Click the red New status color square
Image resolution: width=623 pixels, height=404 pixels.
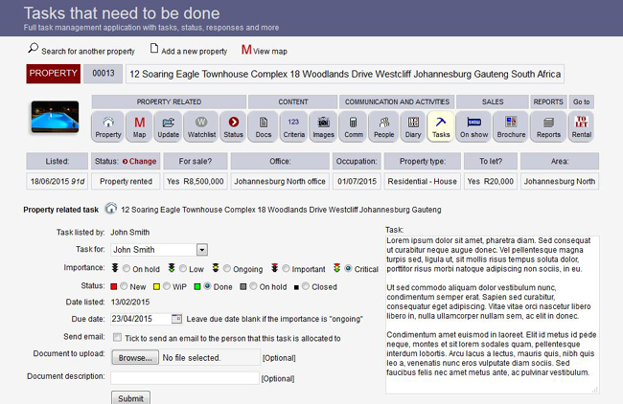tap(114, 286)
